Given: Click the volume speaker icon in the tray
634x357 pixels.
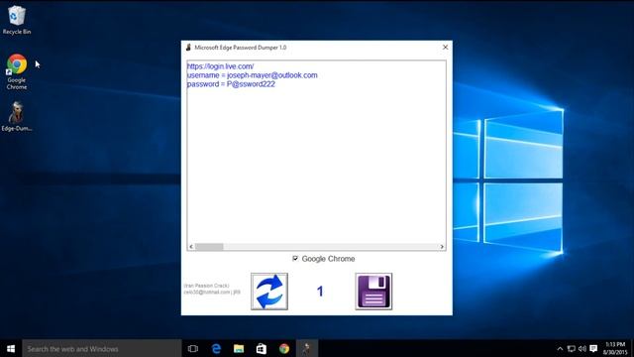Looking at the screenshot, I should click(582, 348).
